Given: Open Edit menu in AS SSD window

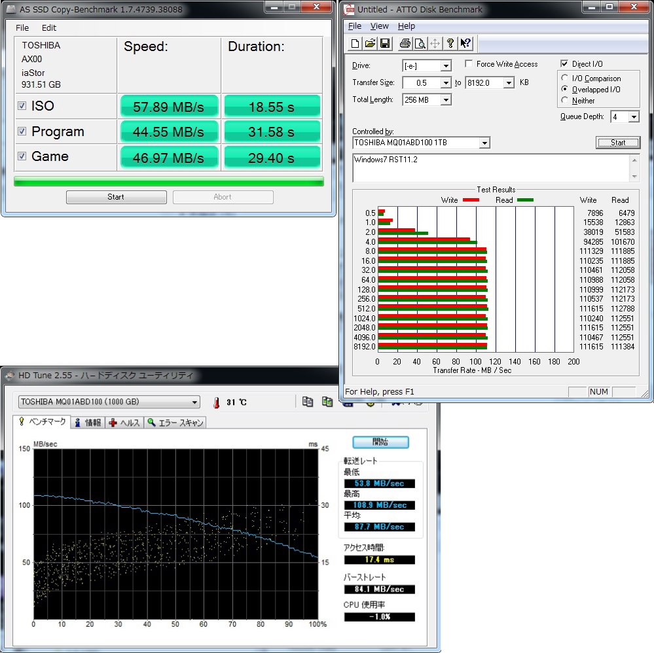Looking at the screenshot, I should point(49,28).
